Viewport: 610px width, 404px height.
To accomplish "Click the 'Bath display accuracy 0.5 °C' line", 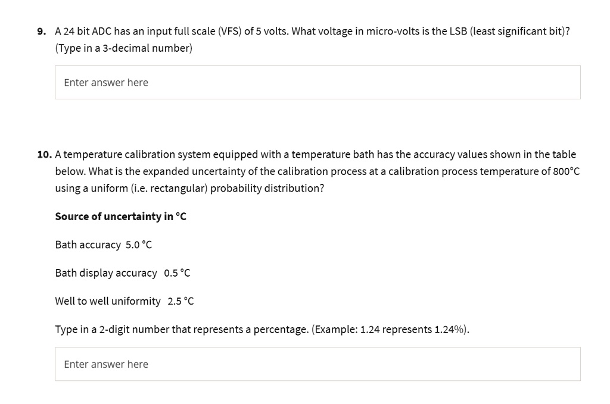I will coord(122,273).
